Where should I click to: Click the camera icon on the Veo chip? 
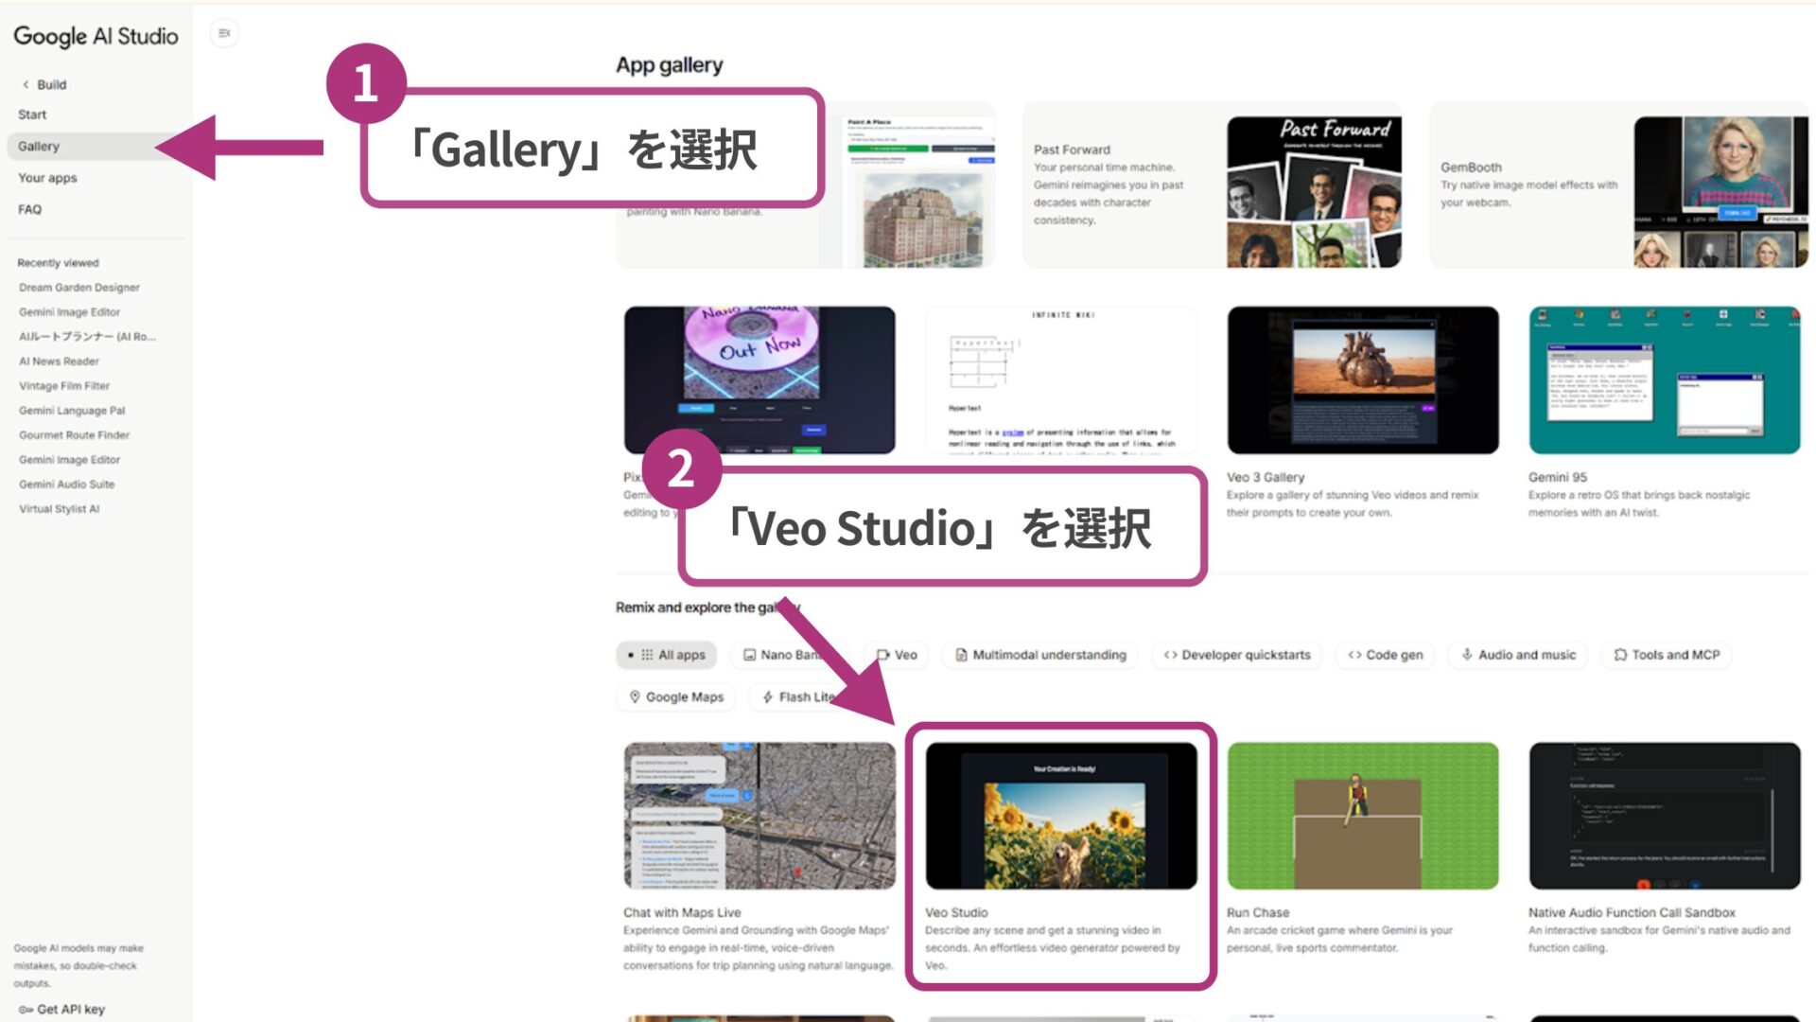(882, 654)
